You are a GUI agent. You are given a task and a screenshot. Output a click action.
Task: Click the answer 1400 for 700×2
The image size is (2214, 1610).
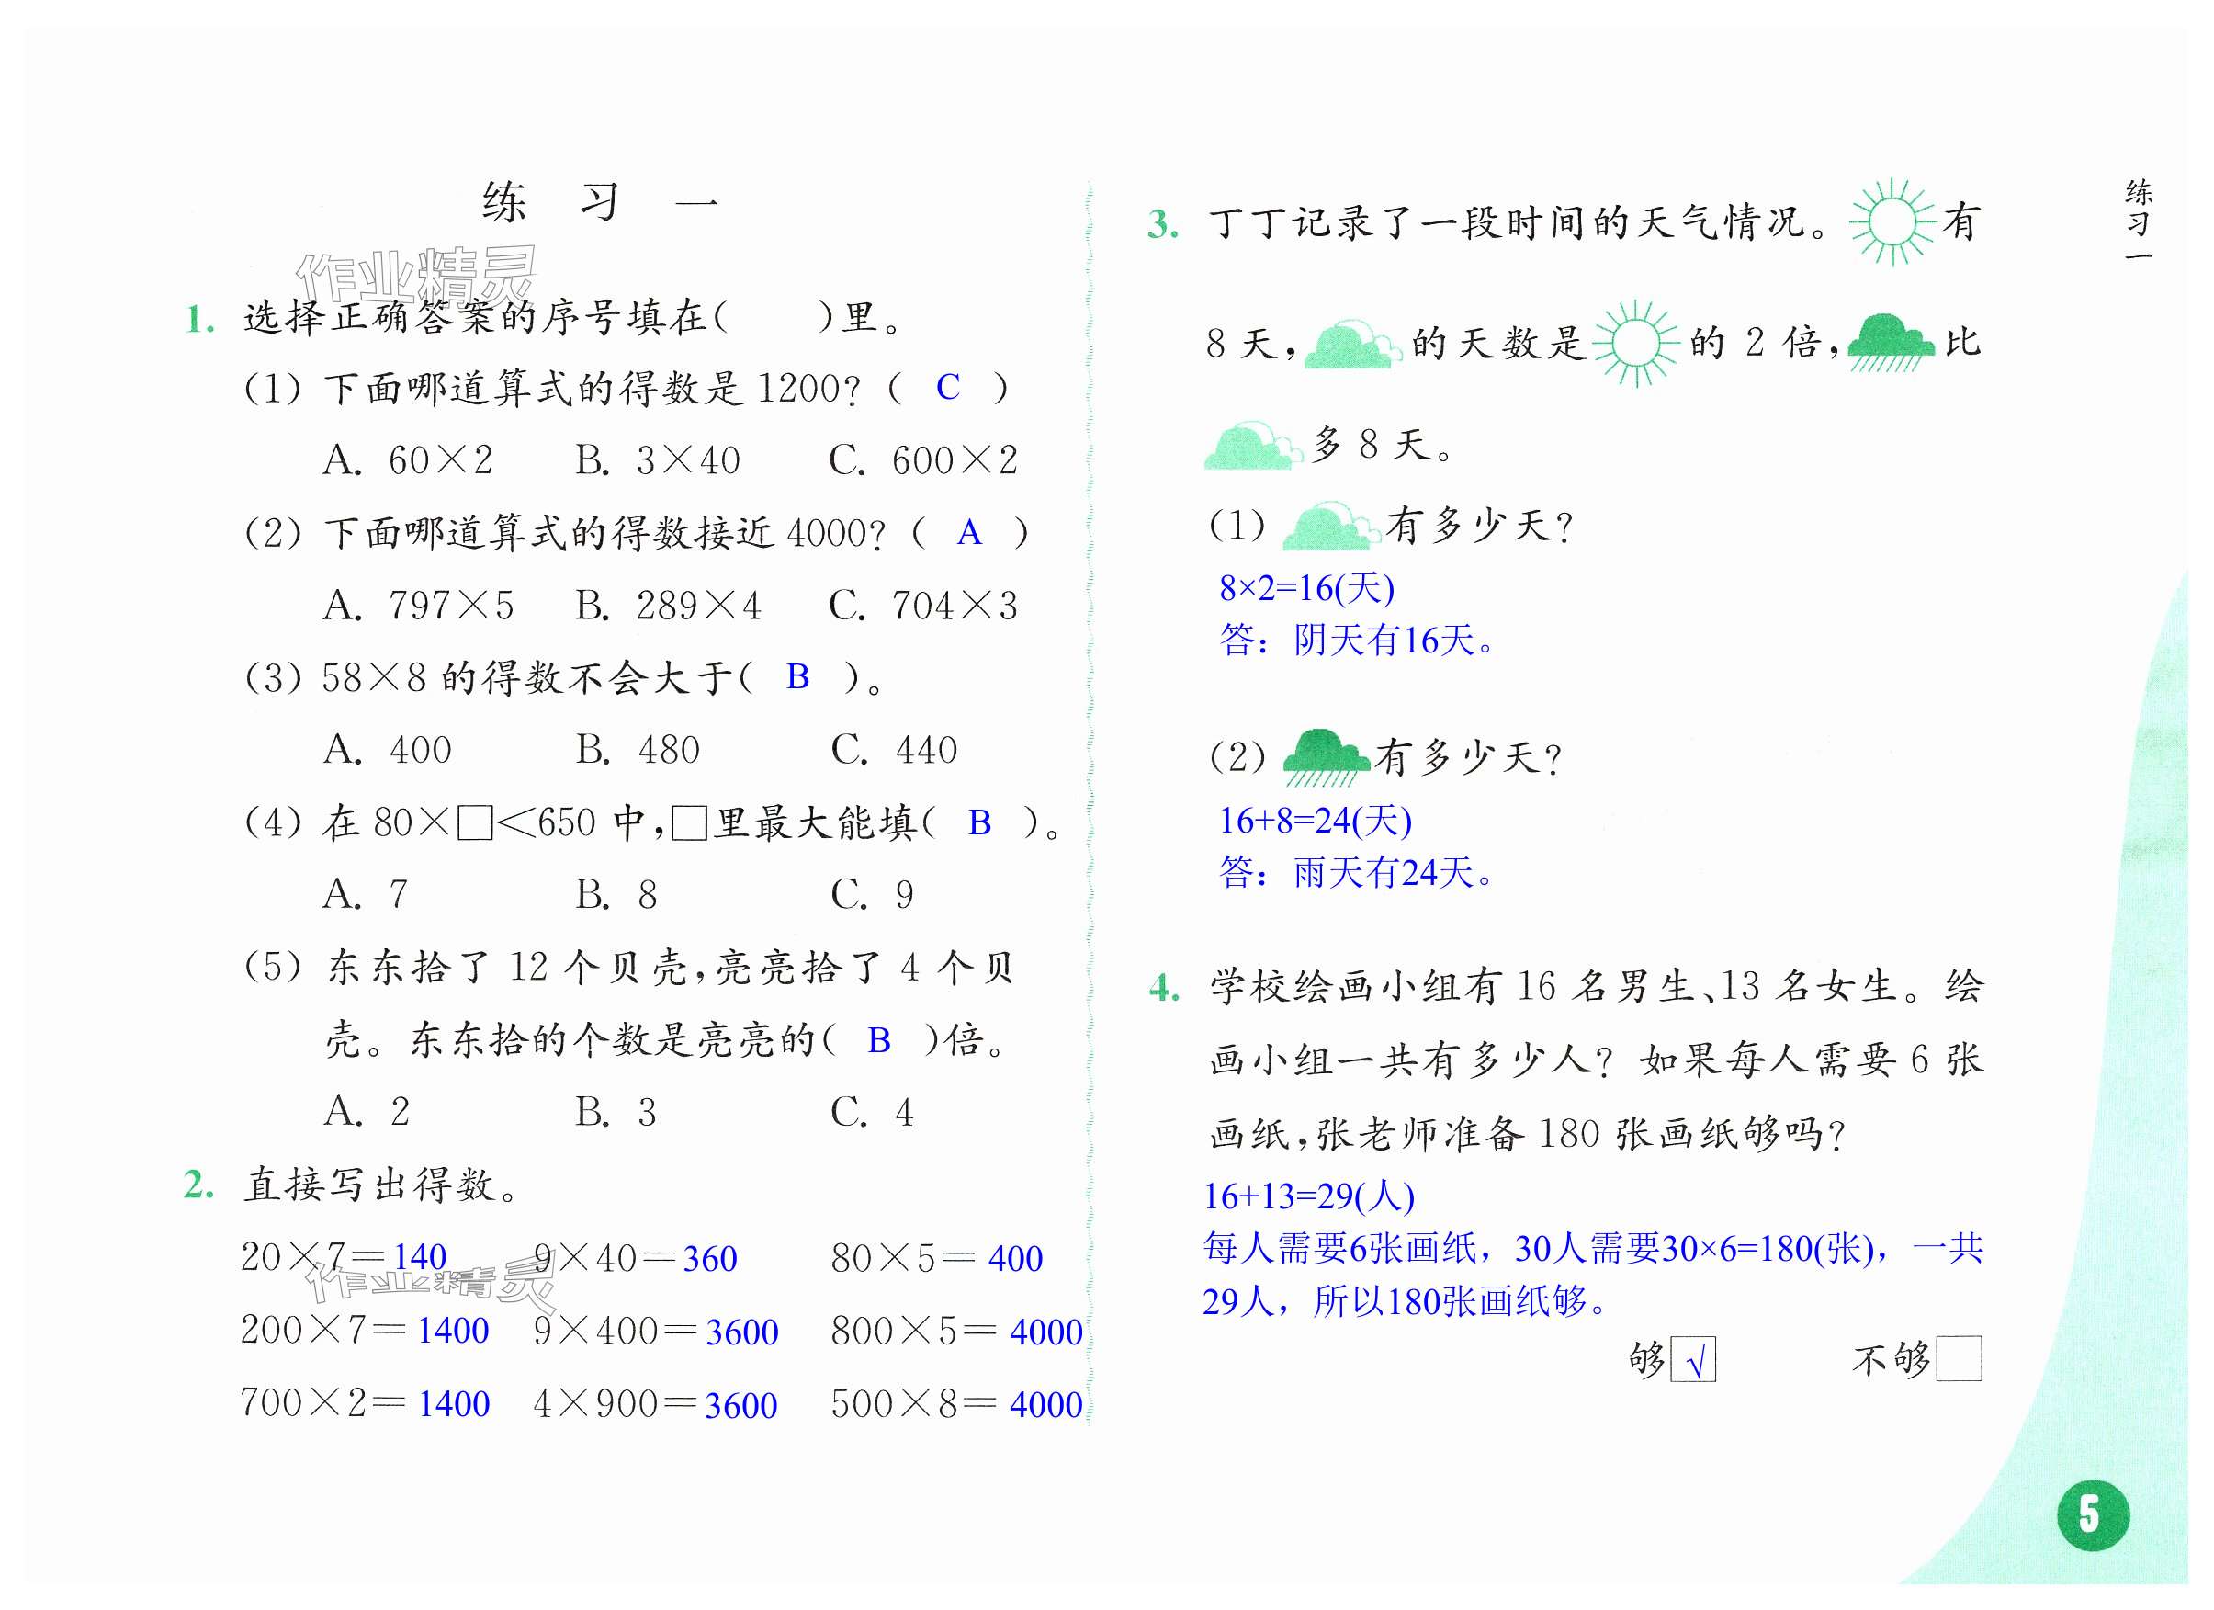454,1405
